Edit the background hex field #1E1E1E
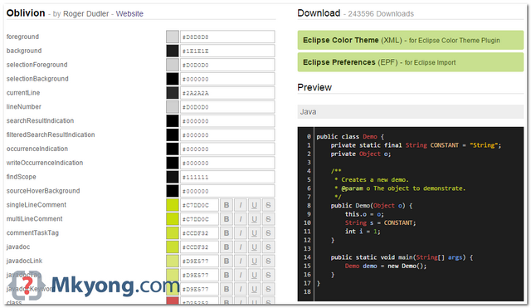The width and height of the screenshot is (531, 308). coord(227,51)
